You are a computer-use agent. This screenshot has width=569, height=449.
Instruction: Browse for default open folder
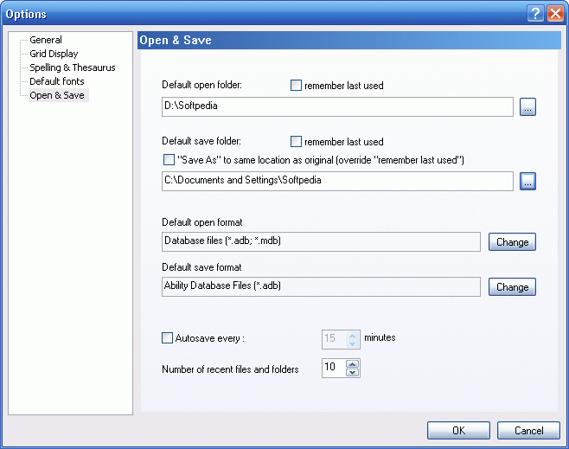pos(527,107)
